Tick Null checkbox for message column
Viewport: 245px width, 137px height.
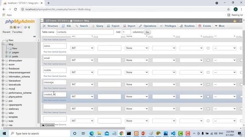[208, 84]
